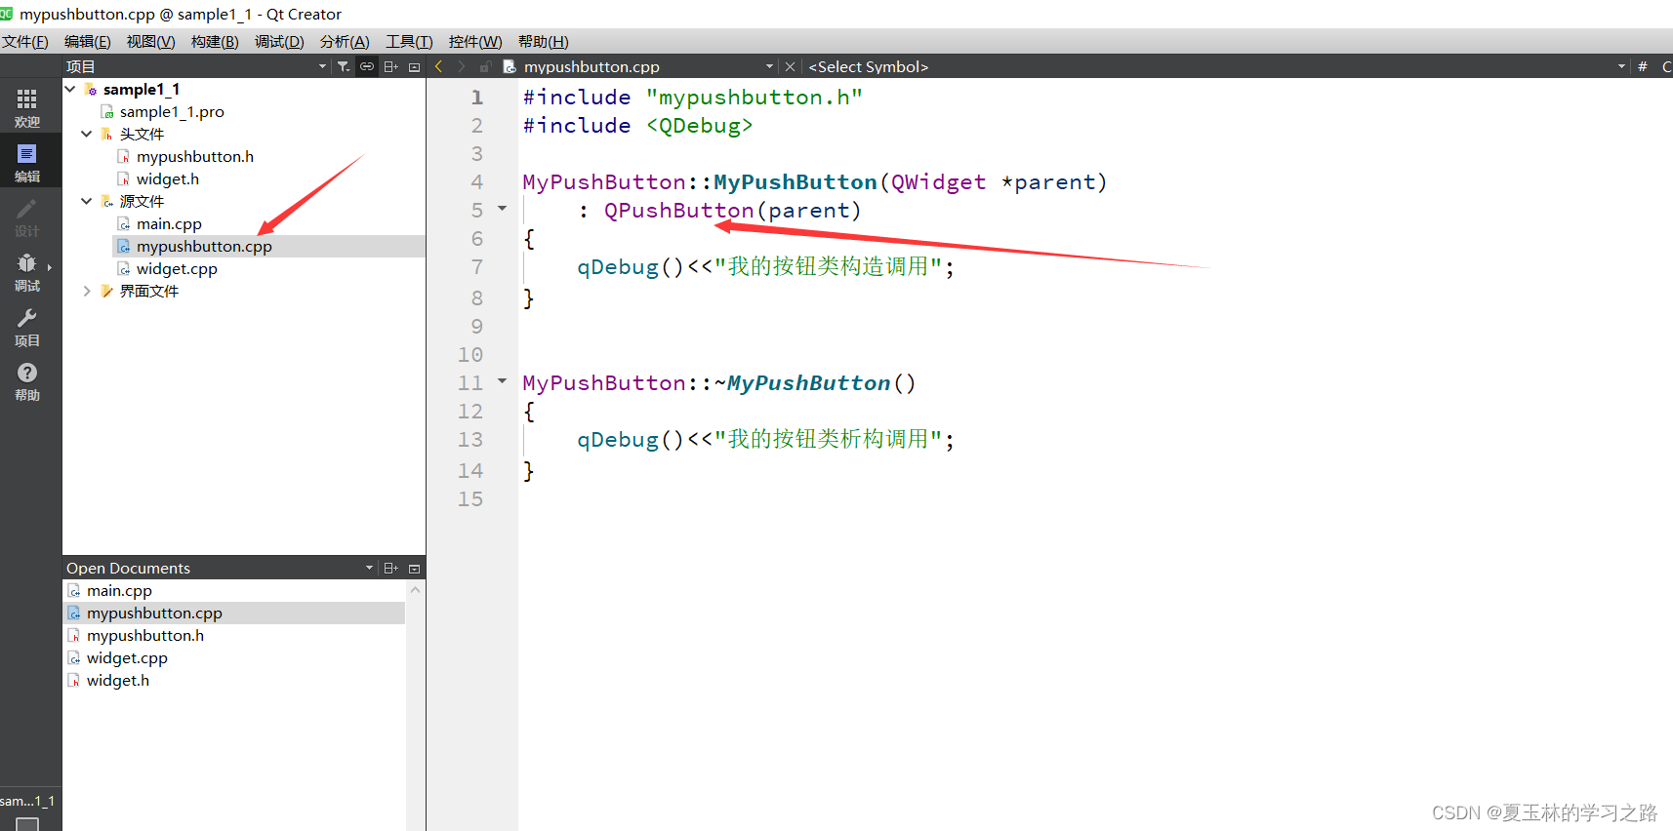Screen dimensions: 1673x831
Task: Collapse the 源文件 sources folder
Action: point(87,201)
